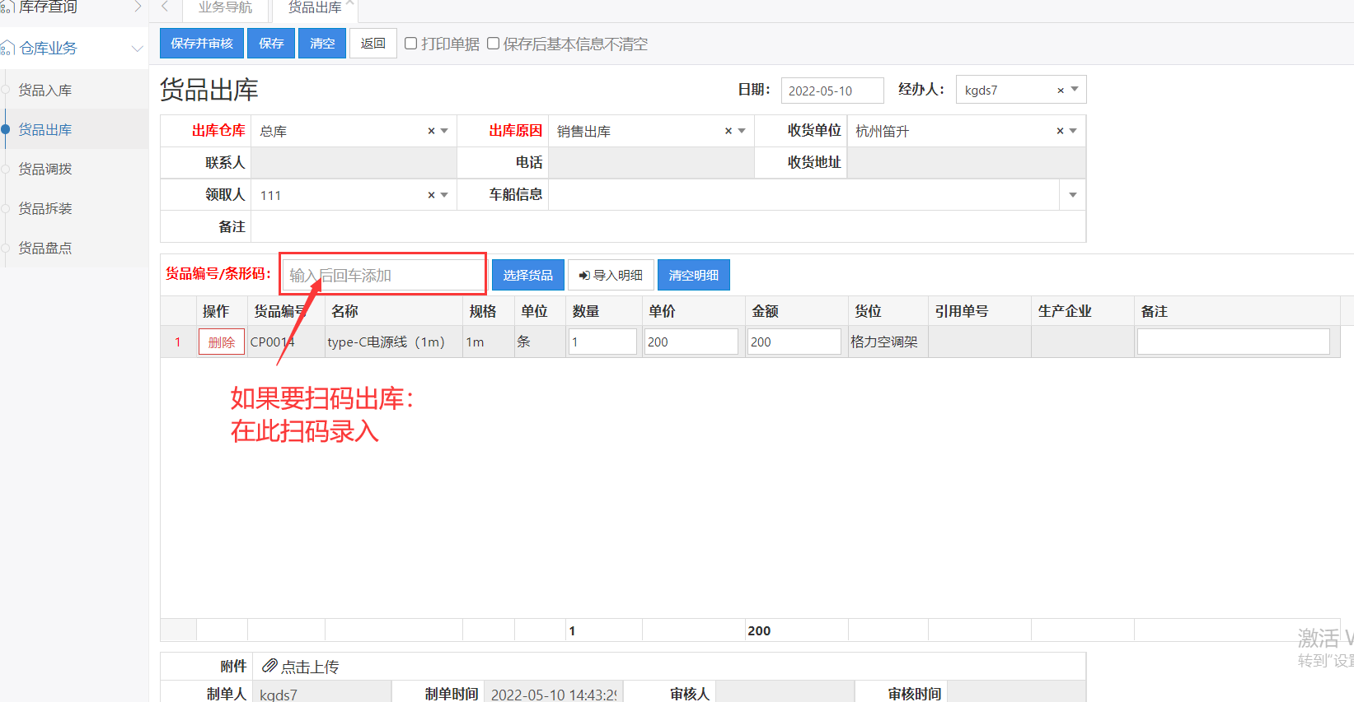This screenshot has width=1354, height=702.
Task: Click the paperclip attachment icon
Action: (269, 666)
